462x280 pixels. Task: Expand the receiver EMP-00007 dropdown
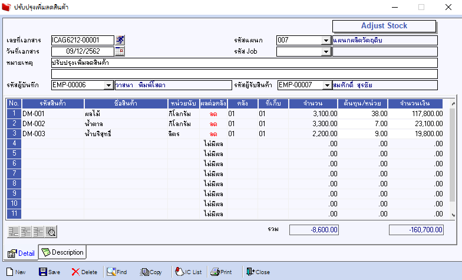point(327,85)
